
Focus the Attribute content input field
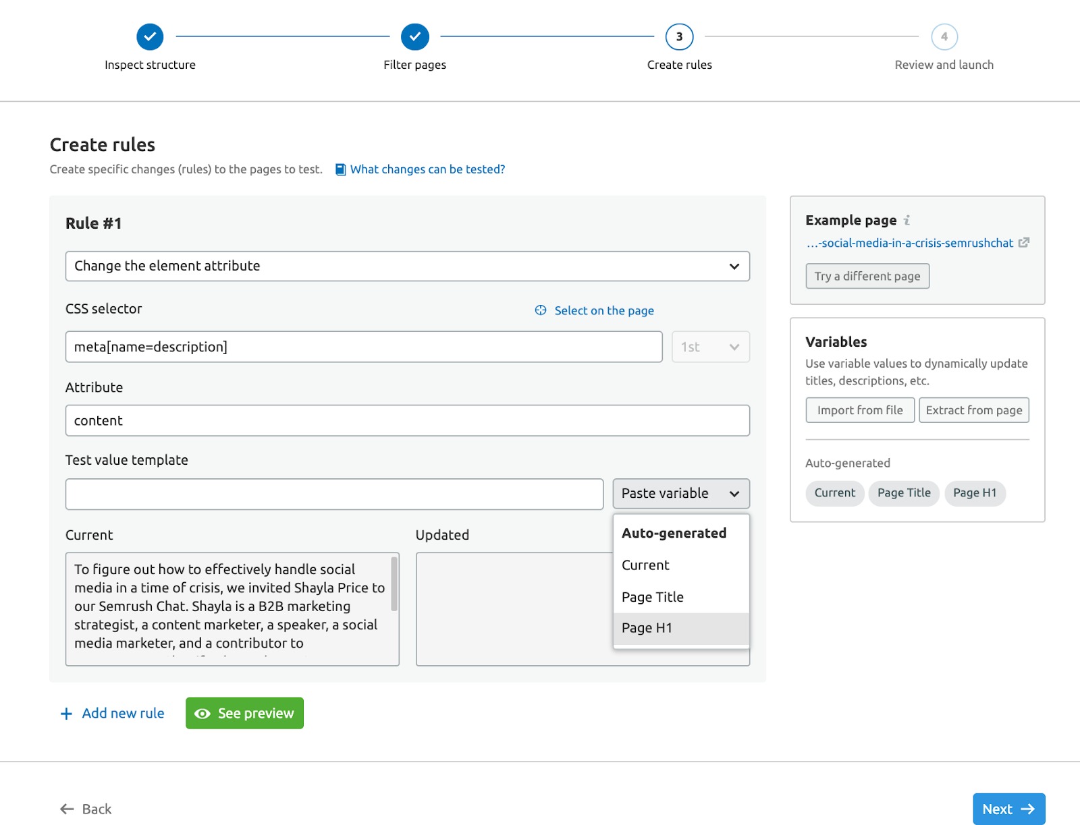(x=408, y=420)
